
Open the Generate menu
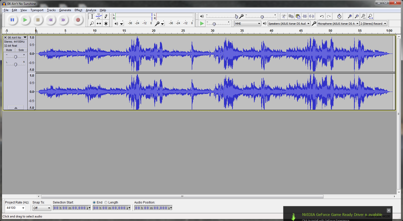point(65,10)
